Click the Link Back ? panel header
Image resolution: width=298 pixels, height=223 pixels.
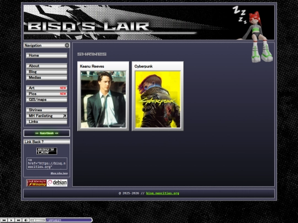pos(47,142)
